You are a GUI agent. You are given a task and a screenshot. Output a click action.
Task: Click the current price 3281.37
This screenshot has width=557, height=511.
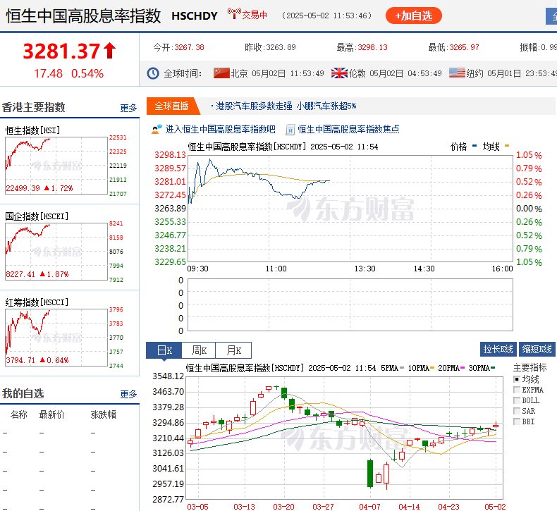61,51
